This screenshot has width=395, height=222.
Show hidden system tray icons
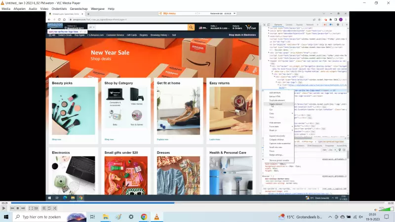coord(330,217)
